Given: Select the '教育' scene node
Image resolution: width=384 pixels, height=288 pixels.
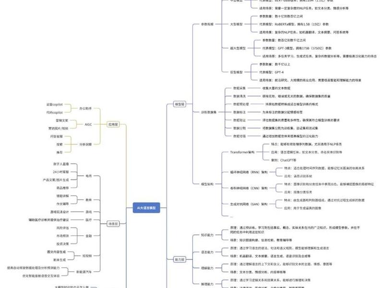Looking at the screenshot, I should coord(89,200).
